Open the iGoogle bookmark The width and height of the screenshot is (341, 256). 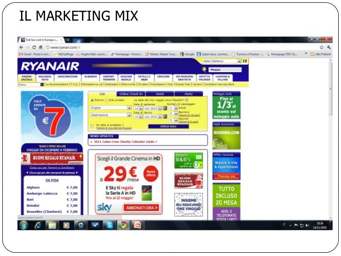coord(187,54)
